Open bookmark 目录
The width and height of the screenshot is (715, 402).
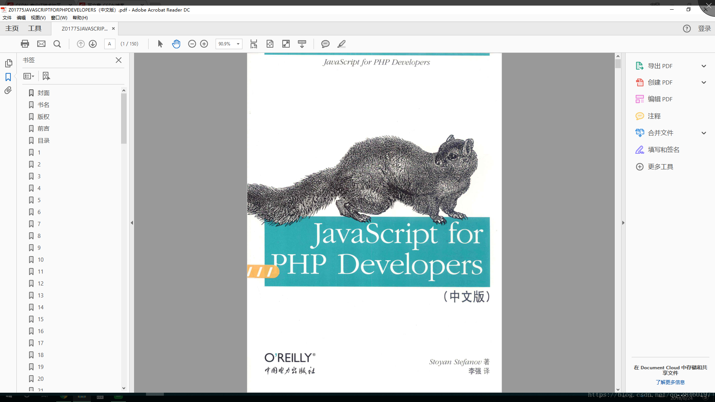coord(43,141)
